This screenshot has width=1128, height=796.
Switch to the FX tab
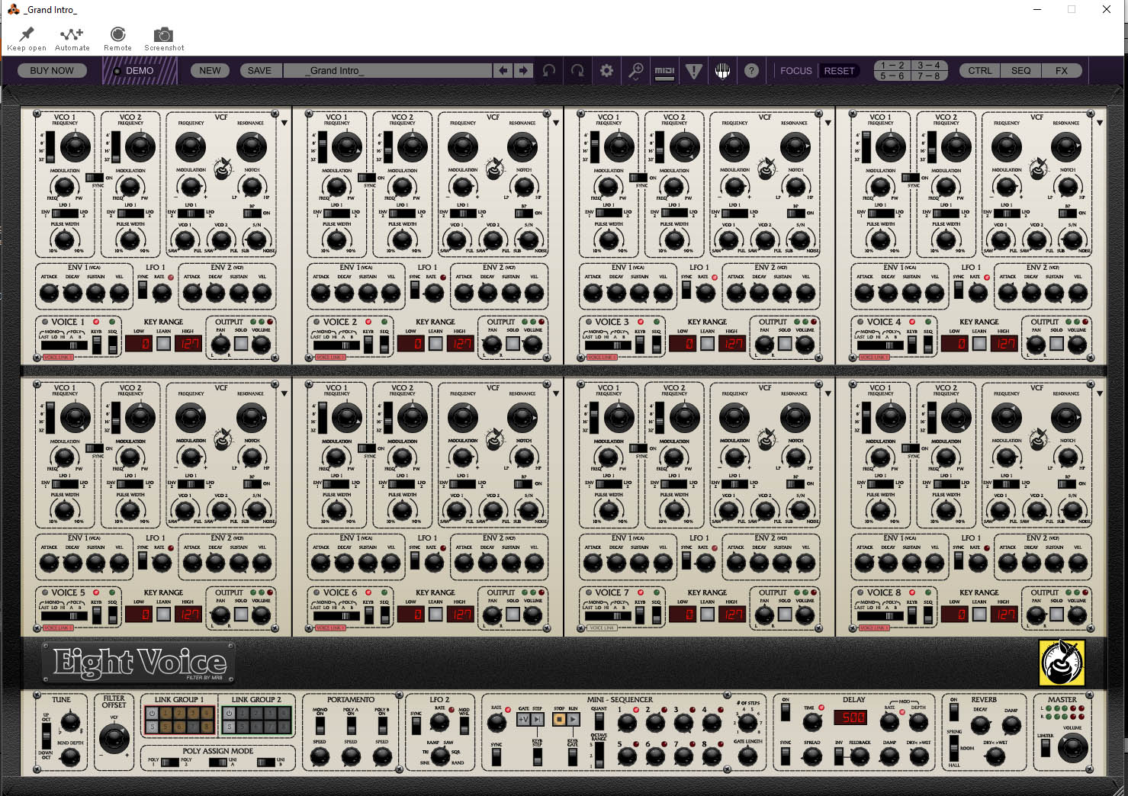tap(1062, 71)
